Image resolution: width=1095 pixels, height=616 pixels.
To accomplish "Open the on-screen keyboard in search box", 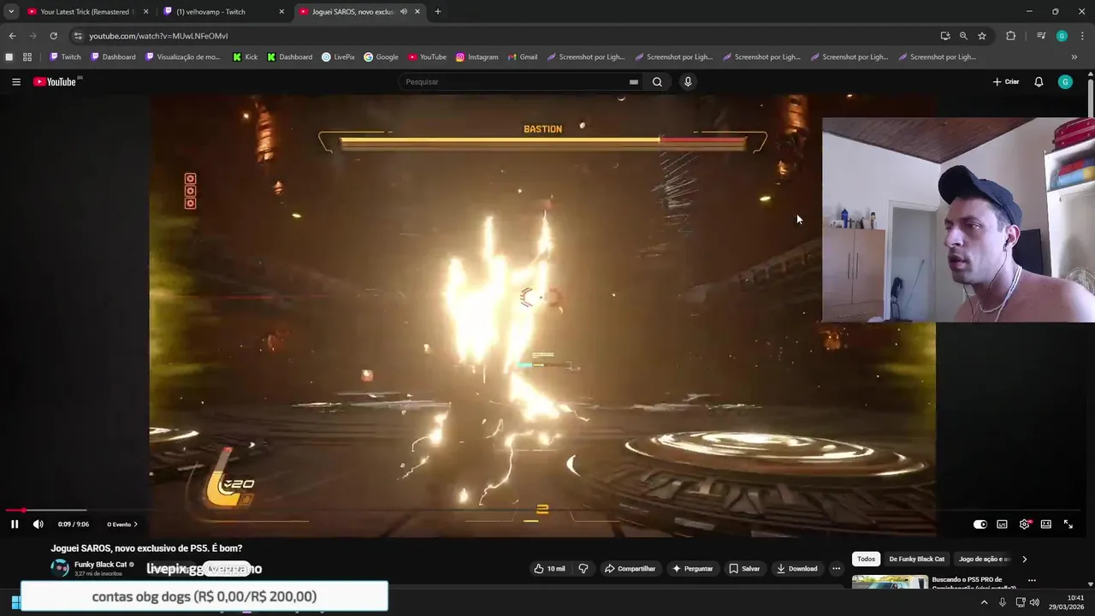I will click(x=634, y=82).
